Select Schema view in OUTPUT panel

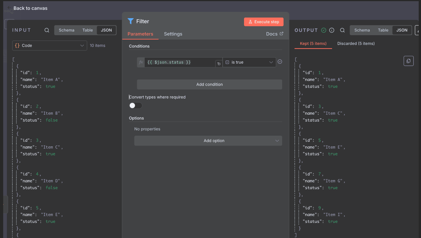coord(362,30)
